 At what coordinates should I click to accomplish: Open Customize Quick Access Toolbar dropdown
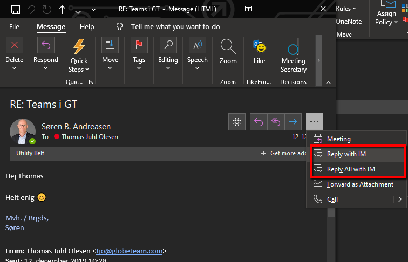tap(94, 9)
